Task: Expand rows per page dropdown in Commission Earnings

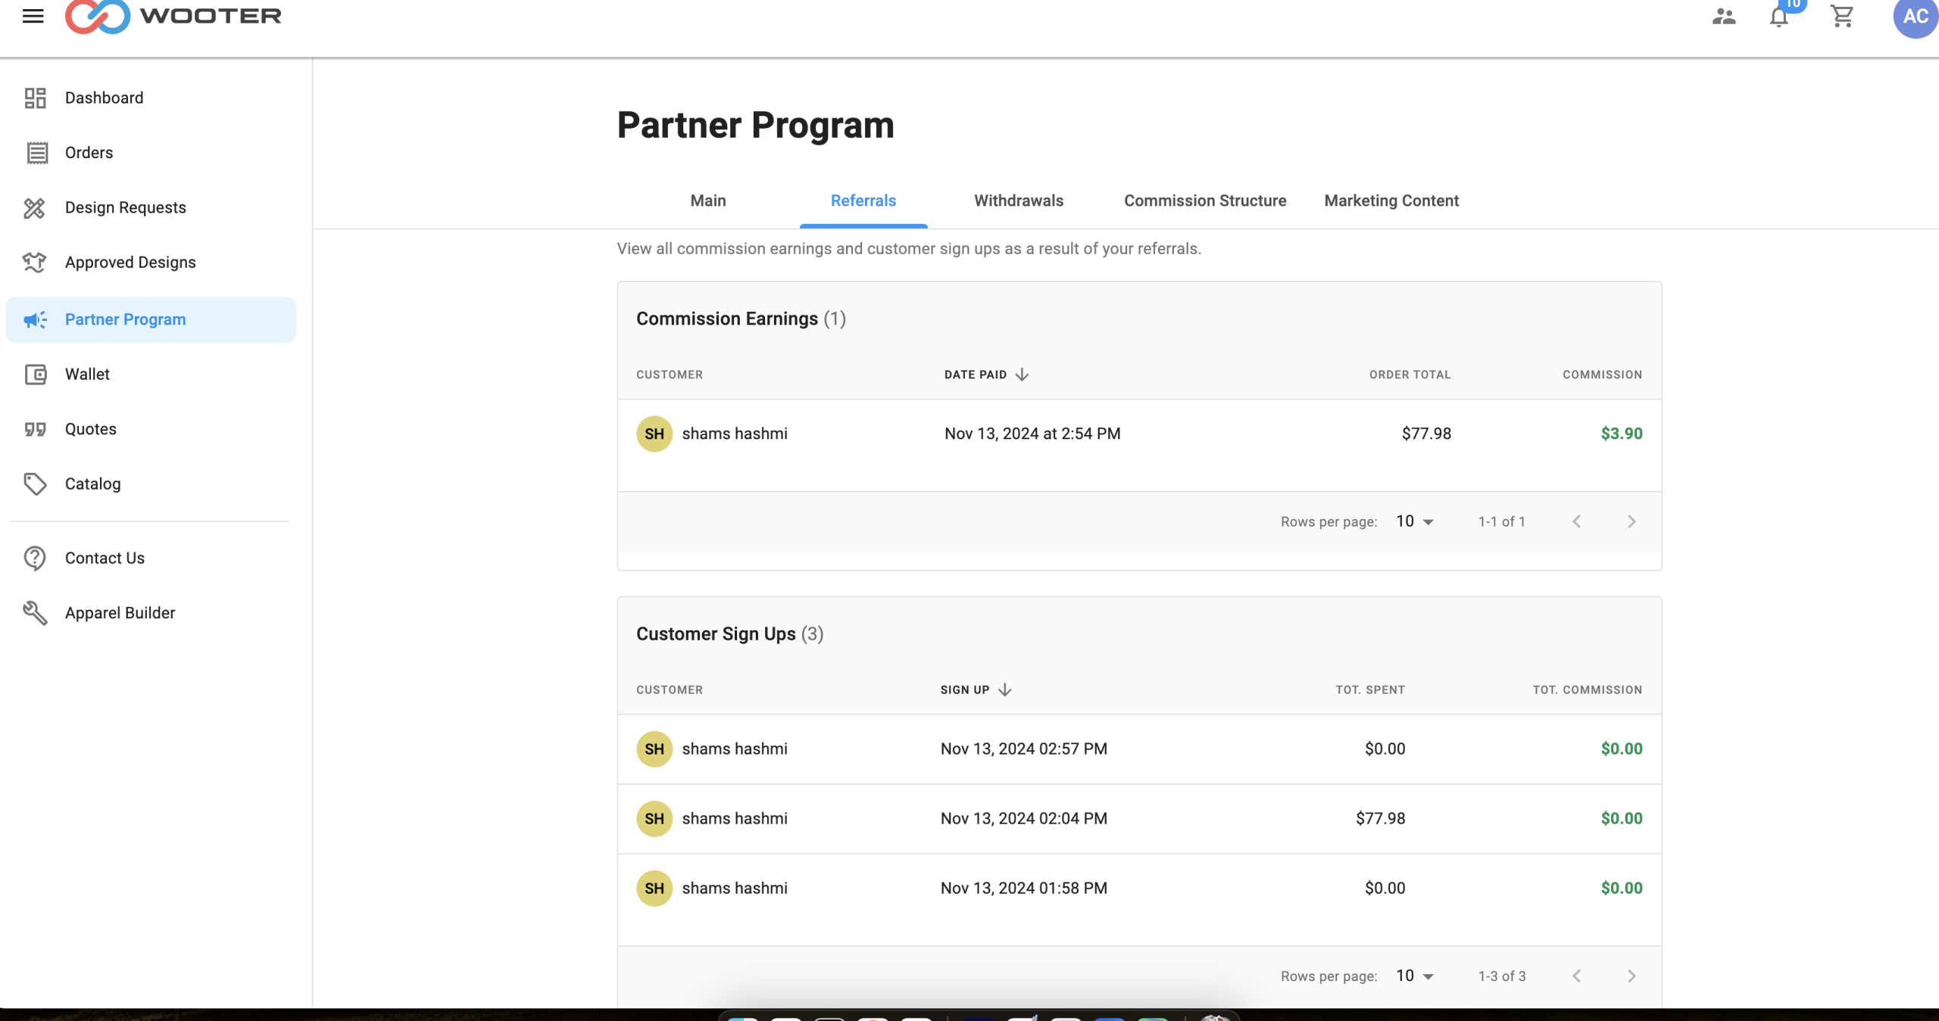Action: tap(1415, 521)
